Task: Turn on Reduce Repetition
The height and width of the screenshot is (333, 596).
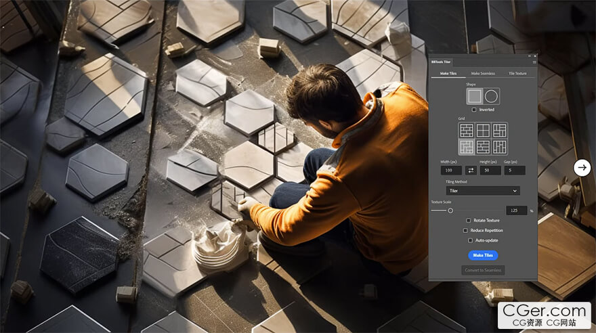Action: (465, 230)
